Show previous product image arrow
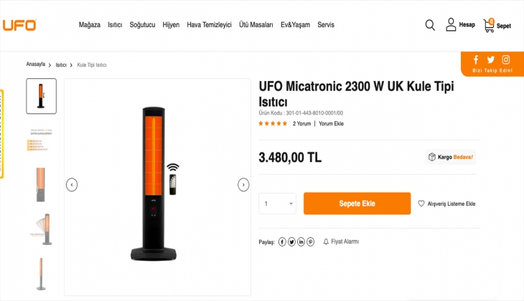The width and height of the screenshot is (524, 301). (x=72, y=185)
